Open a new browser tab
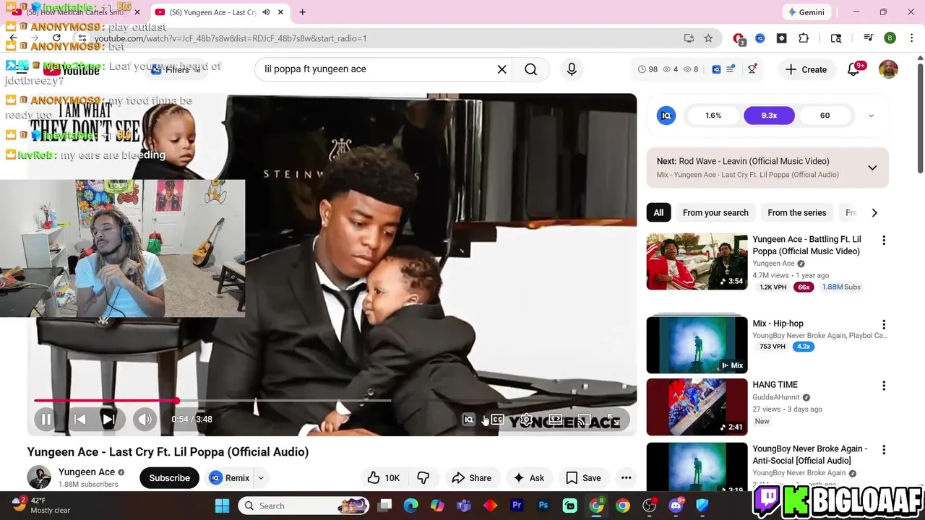Screen dimensions: 925x520 tap(302, 12)
